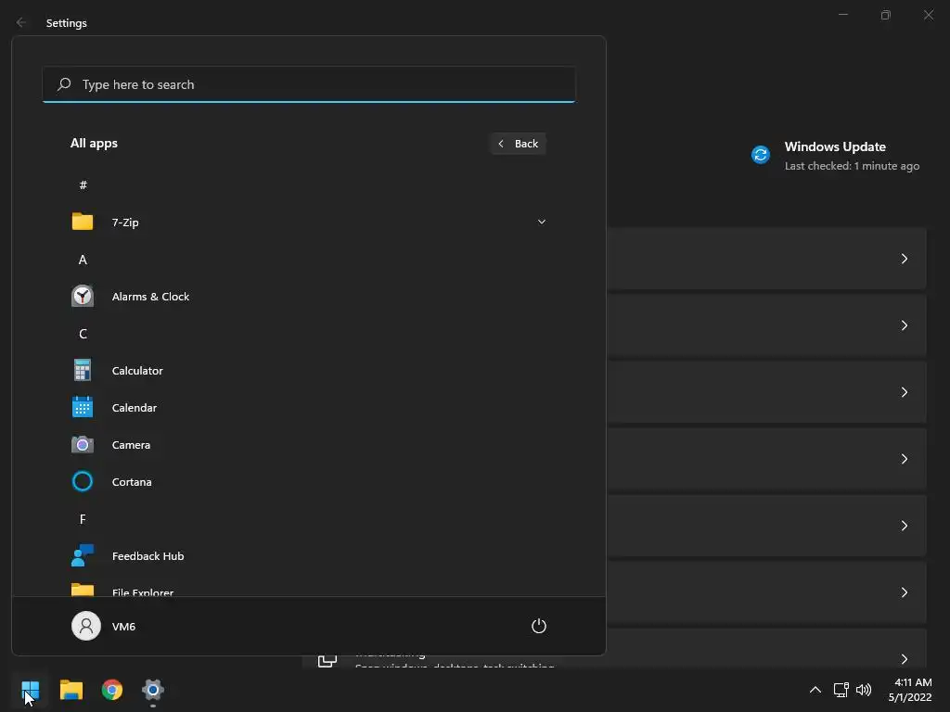Image resolution: width=950 pixels, height=712 pixels.
Task: Open the Calculator app
Action: click(308, 371)
